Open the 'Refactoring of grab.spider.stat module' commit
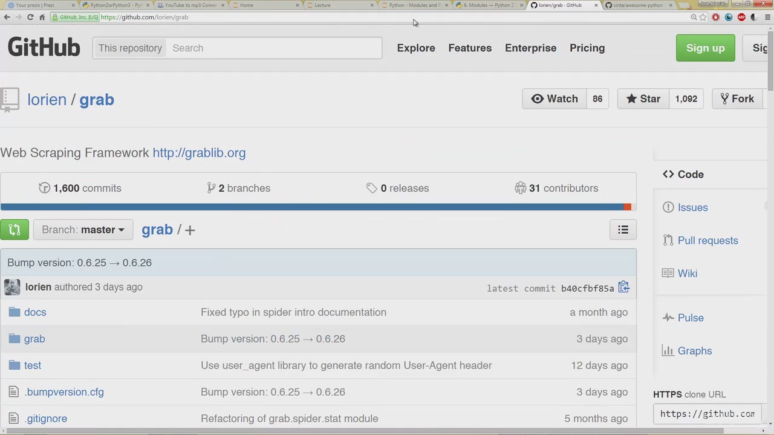Screen dimensions: 774x435 [289, 419]
